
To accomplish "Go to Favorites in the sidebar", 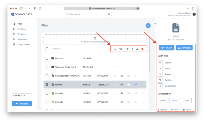I will click(22, 29).
